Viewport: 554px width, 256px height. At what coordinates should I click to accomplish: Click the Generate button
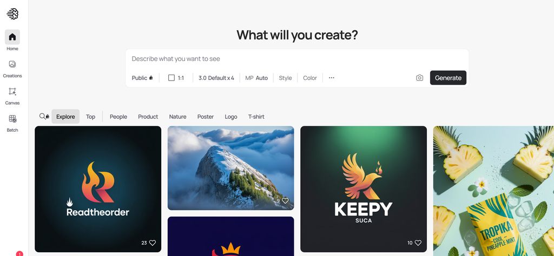448,78
